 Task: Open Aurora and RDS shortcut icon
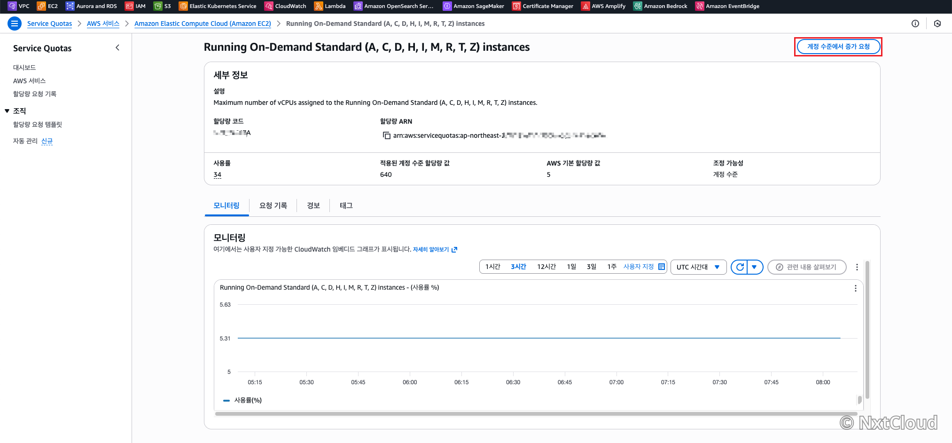pyautogui.click(x=70, y=6)
